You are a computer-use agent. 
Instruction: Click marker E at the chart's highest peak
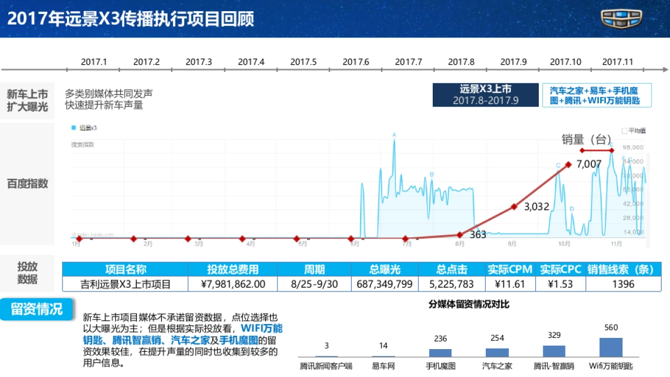pyautogui.click(x=611, y=145)
